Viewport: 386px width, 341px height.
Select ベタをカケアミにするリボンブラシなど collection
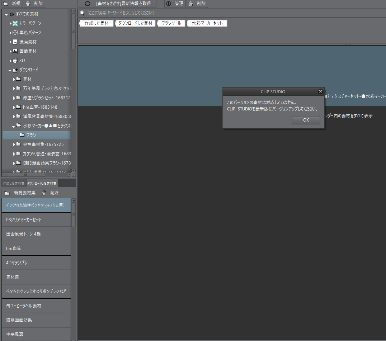pyautogui.click(x=36, y=291)
